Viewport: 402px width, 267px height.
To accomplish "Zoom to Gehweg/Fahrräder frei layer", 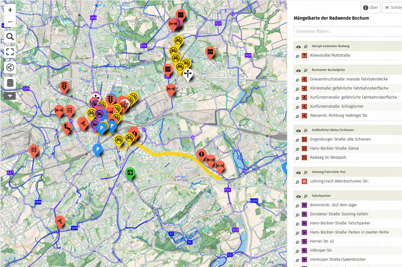I will 305,173.
